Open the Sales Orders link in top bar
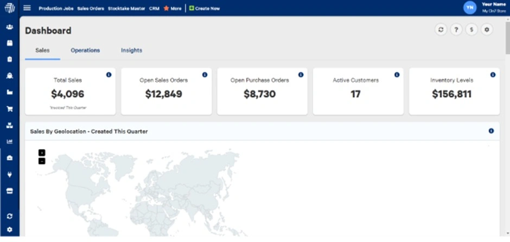The height and width of the screenshot is (242, 510). tap(91, 9)
